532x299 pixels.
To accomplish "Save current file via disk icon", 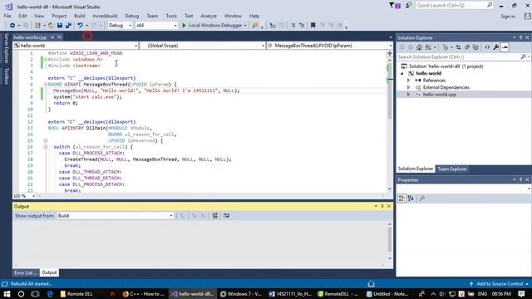I will pyautogui.click(x=60, y=26).
